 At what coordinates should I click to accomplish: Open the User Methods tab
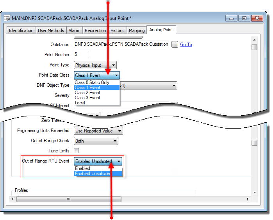tap(51, 30)
